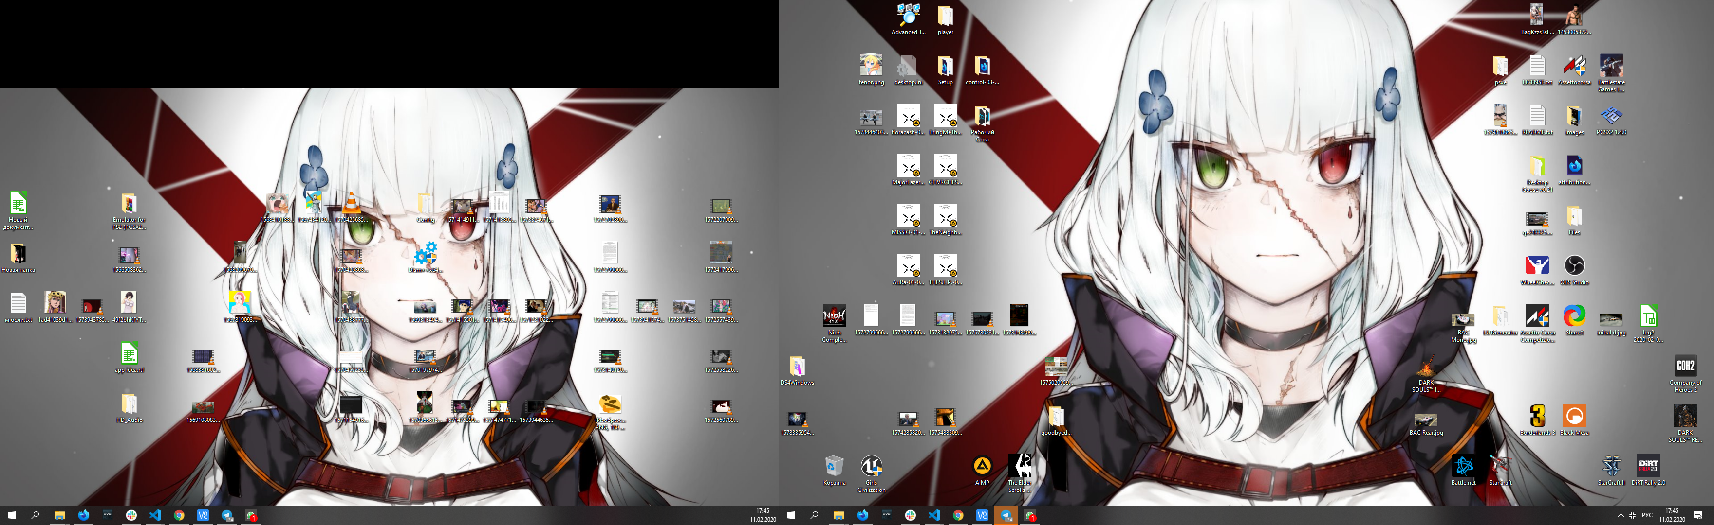Open Start menu on right monitor taskbar
Image resolution: width=1714 pixels, height=525 pixels.
coord(790,516)
